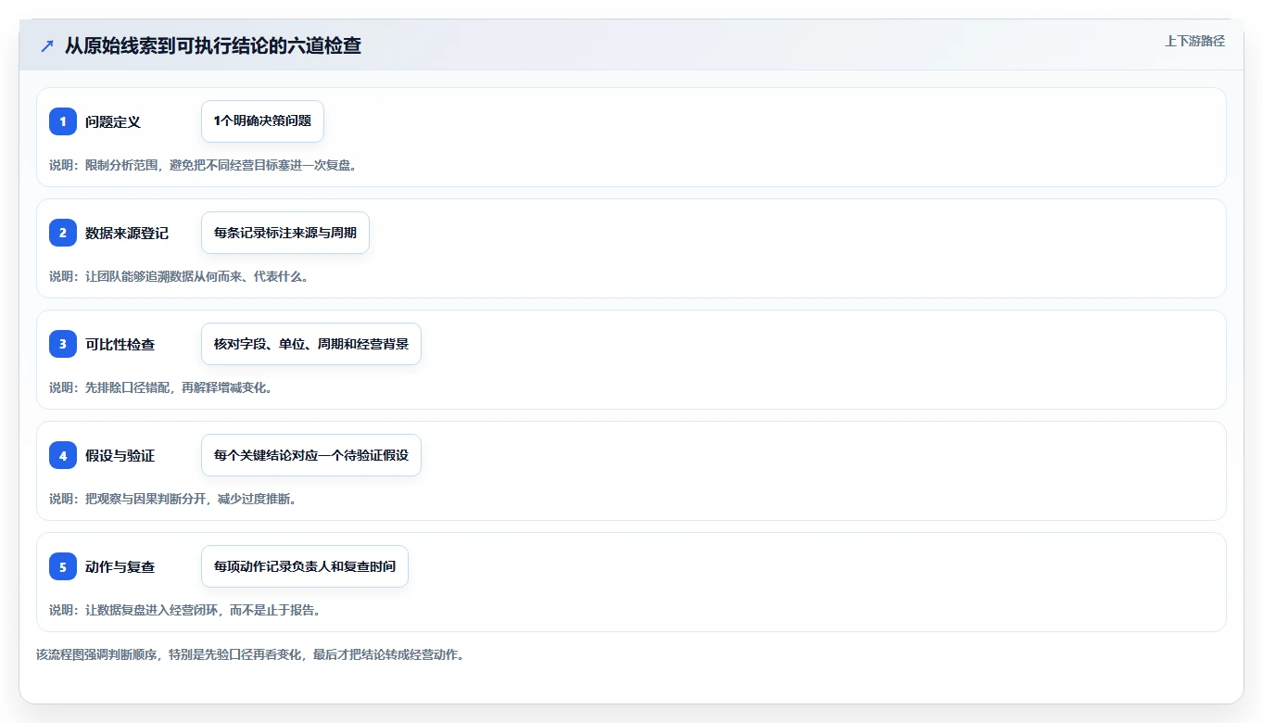Image resolution: width=1263 pixels, height=723 pixels.
Task: Click the 核对字段、单位、周期和经营背景 pill
Action: tap(311, 344)
